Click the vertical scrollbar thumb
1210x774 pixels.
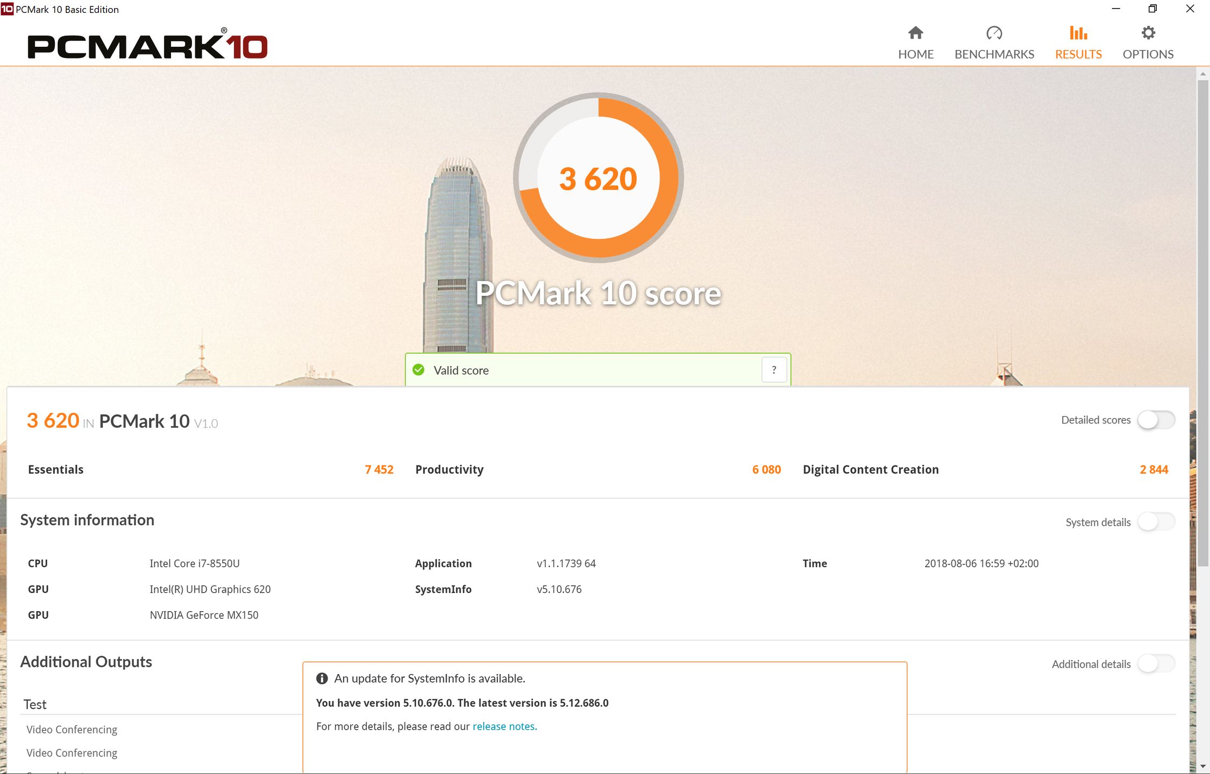click(x=1202, y=322)
